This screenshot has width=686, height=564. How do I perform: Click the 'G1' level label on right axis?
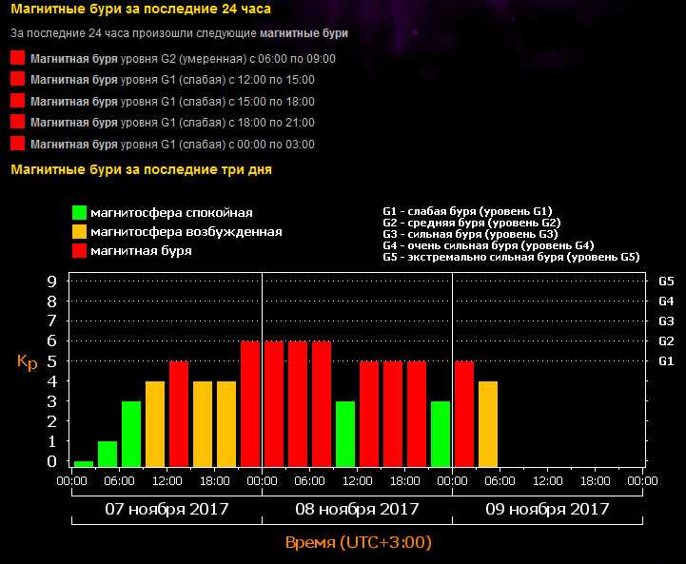666,361
